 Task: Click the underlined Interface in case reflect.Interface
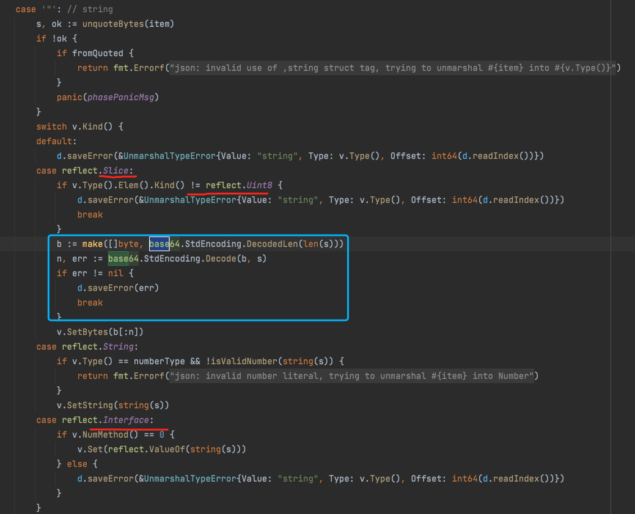point(127,420)
